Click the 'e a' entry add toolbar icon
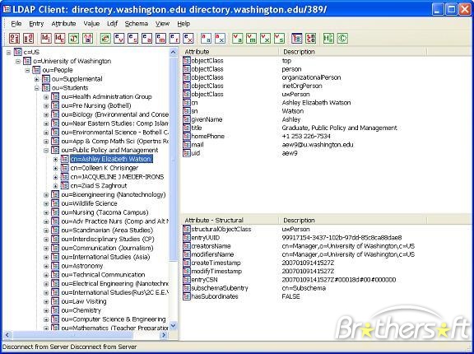 (146, 38)
